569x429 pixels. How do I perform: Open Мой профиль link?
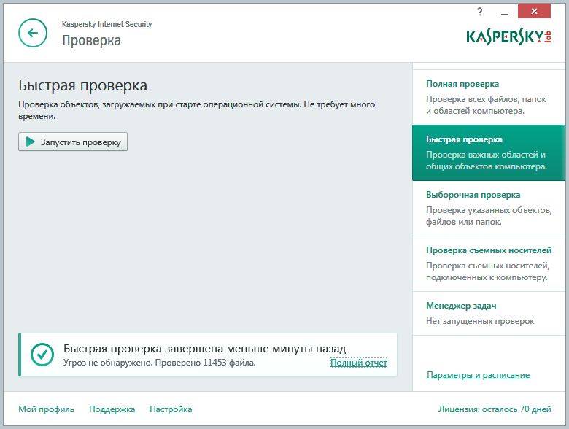click(x=47, y=409)
